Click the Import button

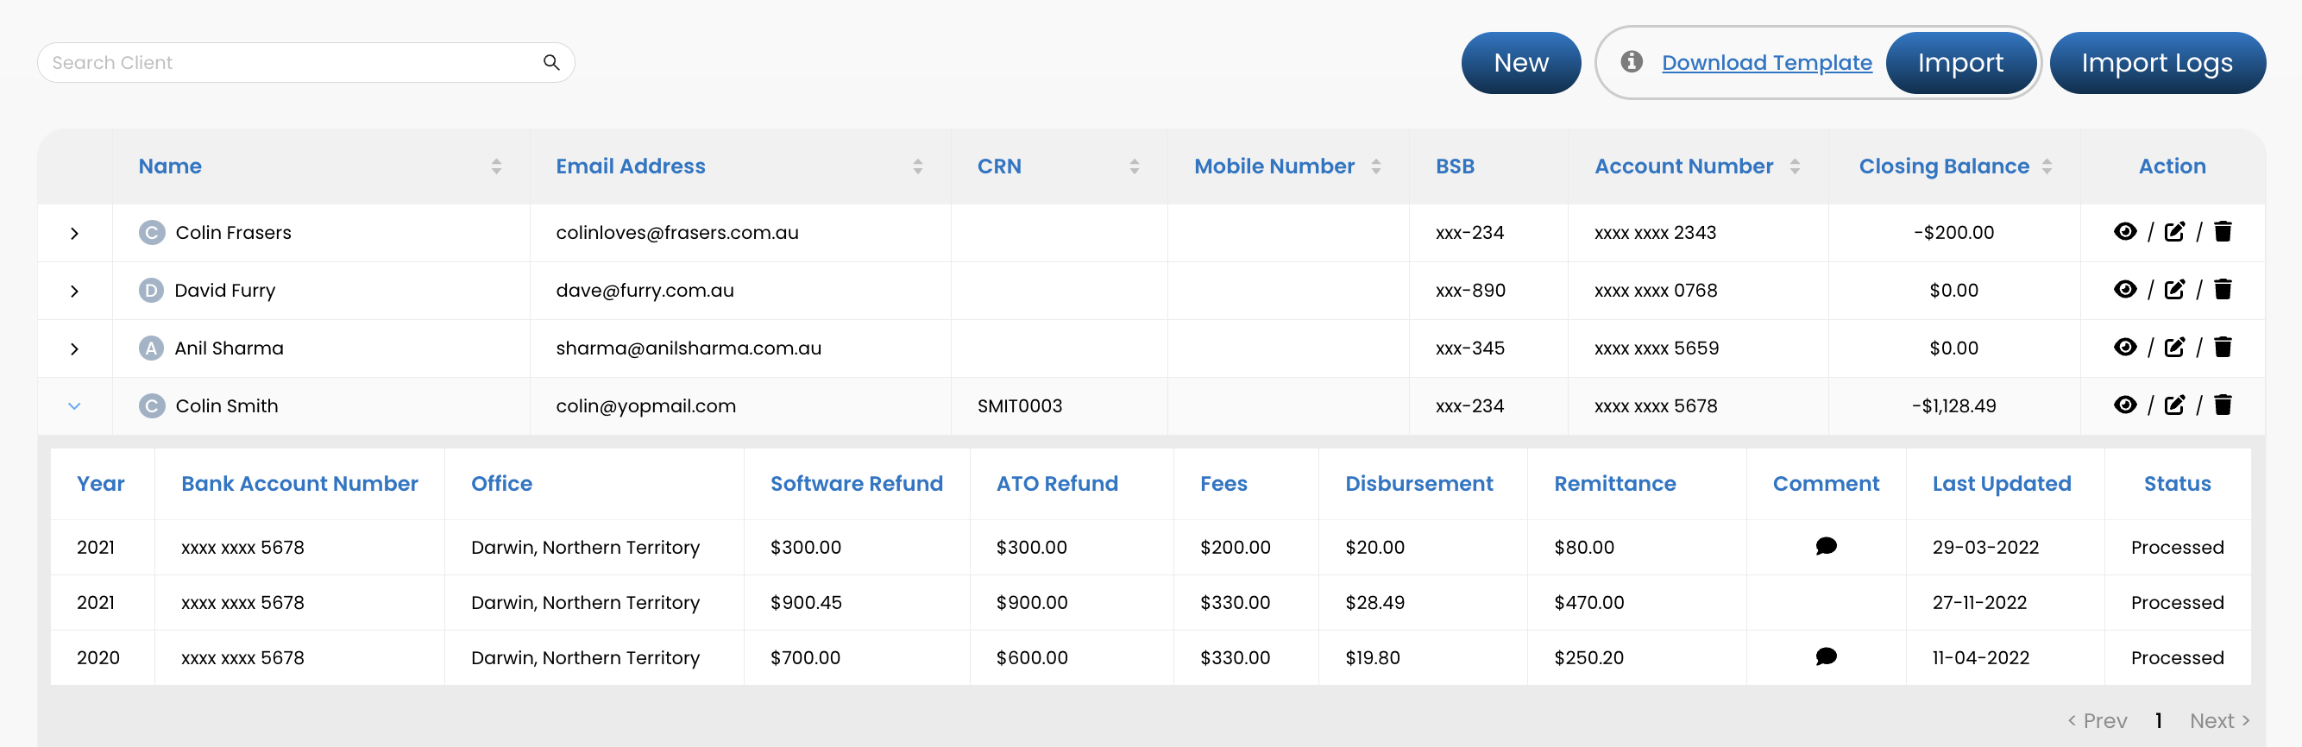[1960, 63]
